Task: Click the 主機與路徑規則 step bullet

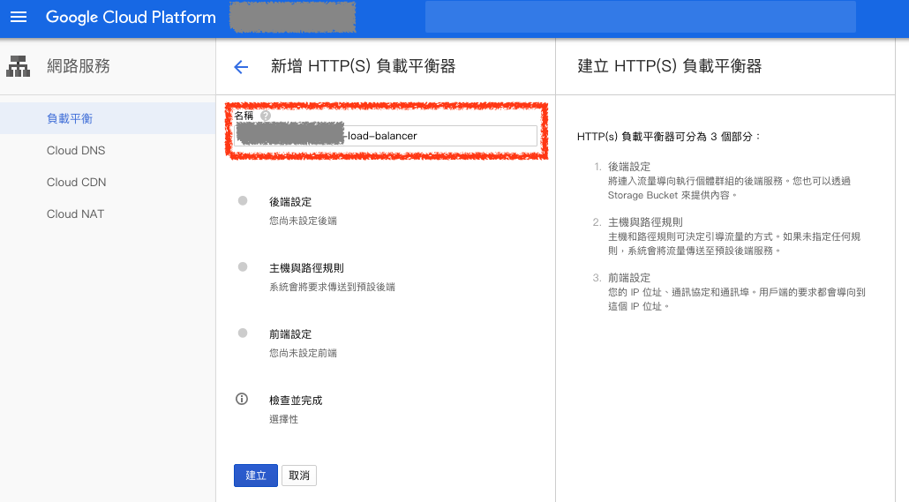Action: 243,266
